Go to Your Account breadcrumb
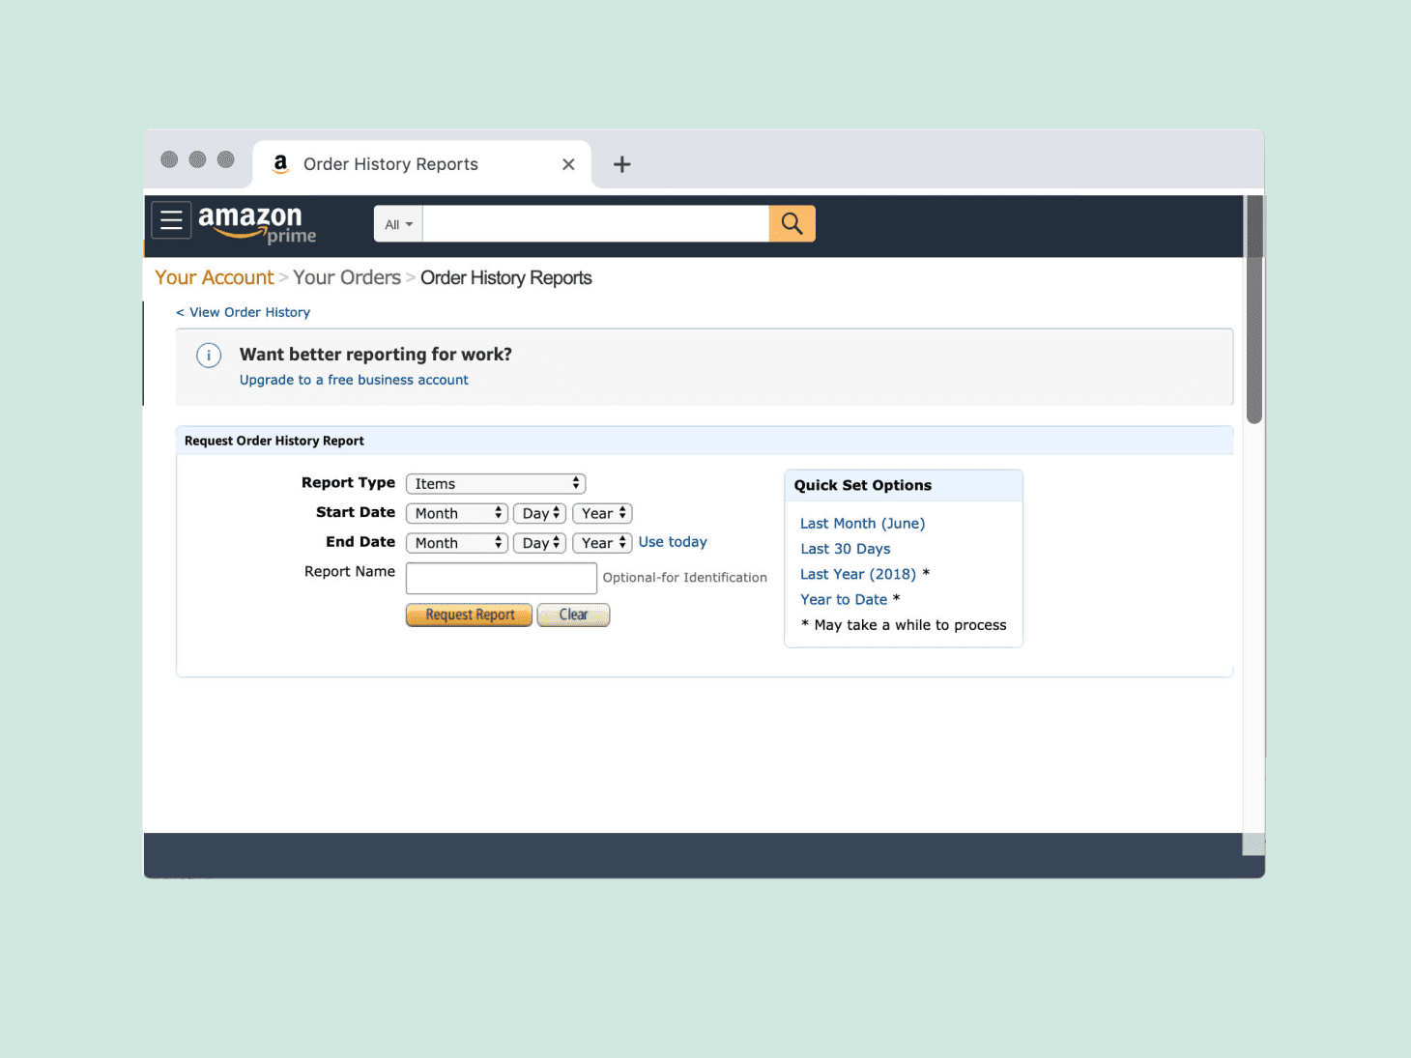Viewport: 1411px width, 1058px height. pyautogui.click(x=215, y=278)
